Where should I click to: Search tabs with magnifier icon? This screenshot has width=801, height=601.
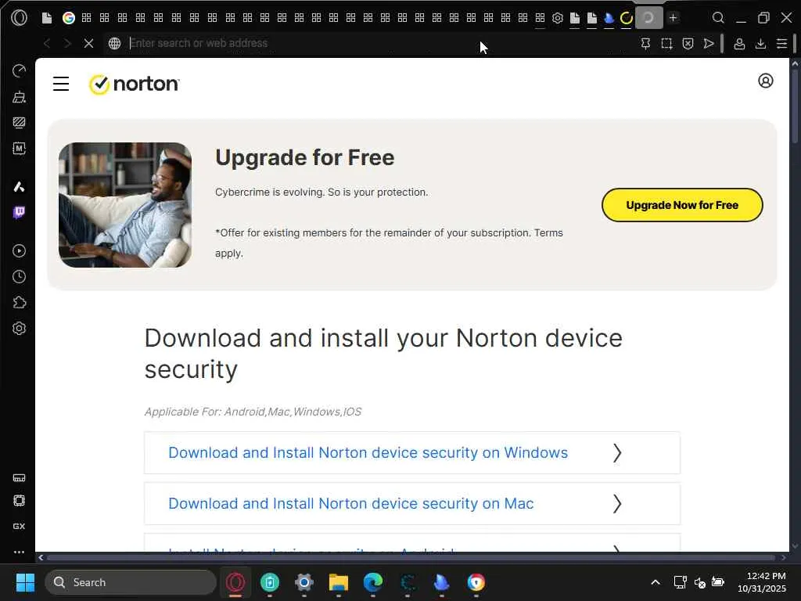pos(718,18)
